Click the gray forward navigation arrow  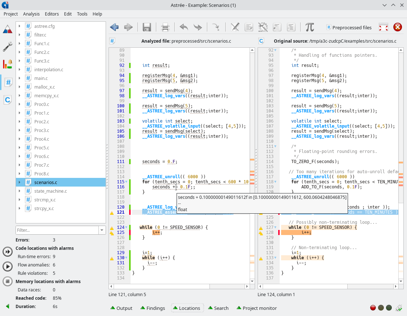tap(128, 27)
